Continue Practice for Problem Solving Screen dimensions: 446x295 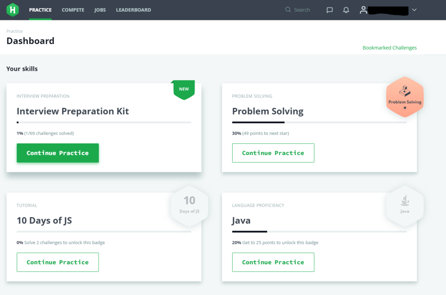273,153
